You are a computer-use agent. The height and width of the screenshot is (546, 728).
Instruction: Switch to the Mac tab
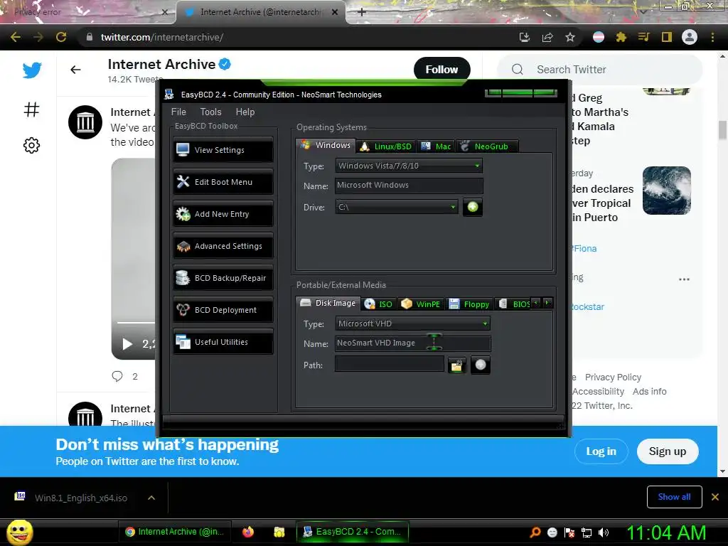click(x=436, y=146)
